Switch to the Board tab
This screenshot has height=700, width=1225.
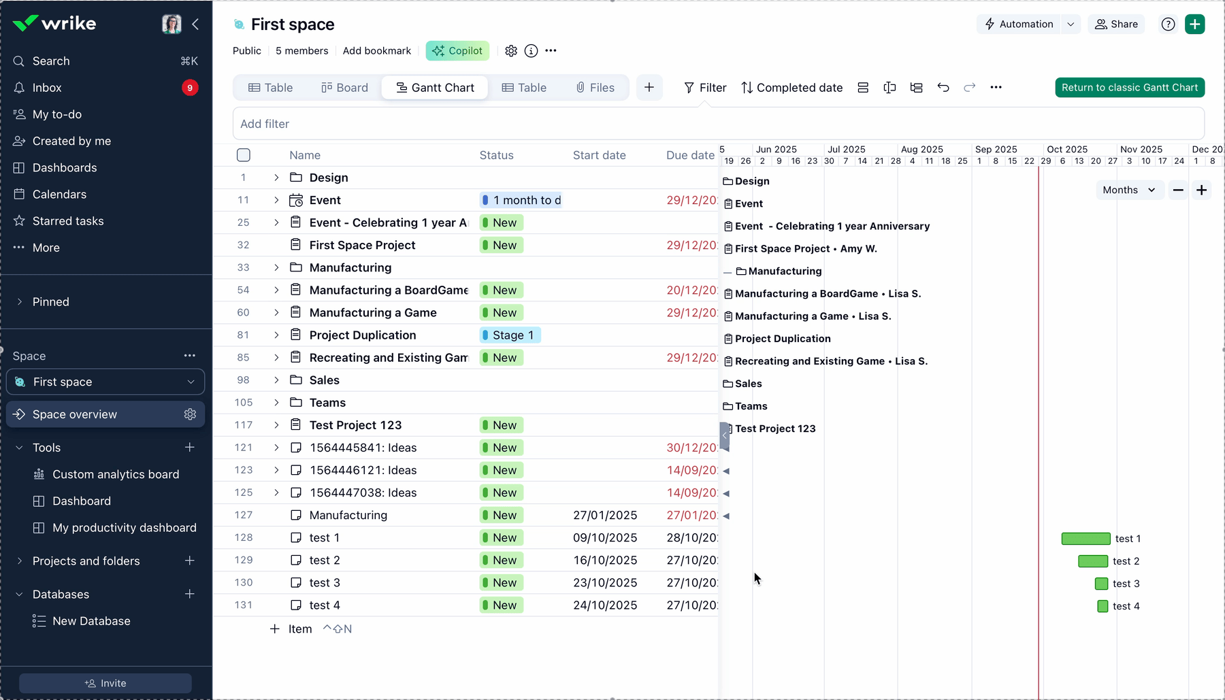pyautogui.click(x=344, y=88)
